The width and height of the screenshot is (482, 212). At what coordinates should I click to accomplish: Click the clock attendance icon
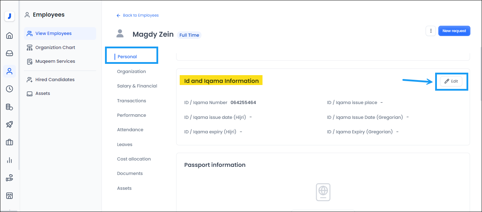(10, 89)
